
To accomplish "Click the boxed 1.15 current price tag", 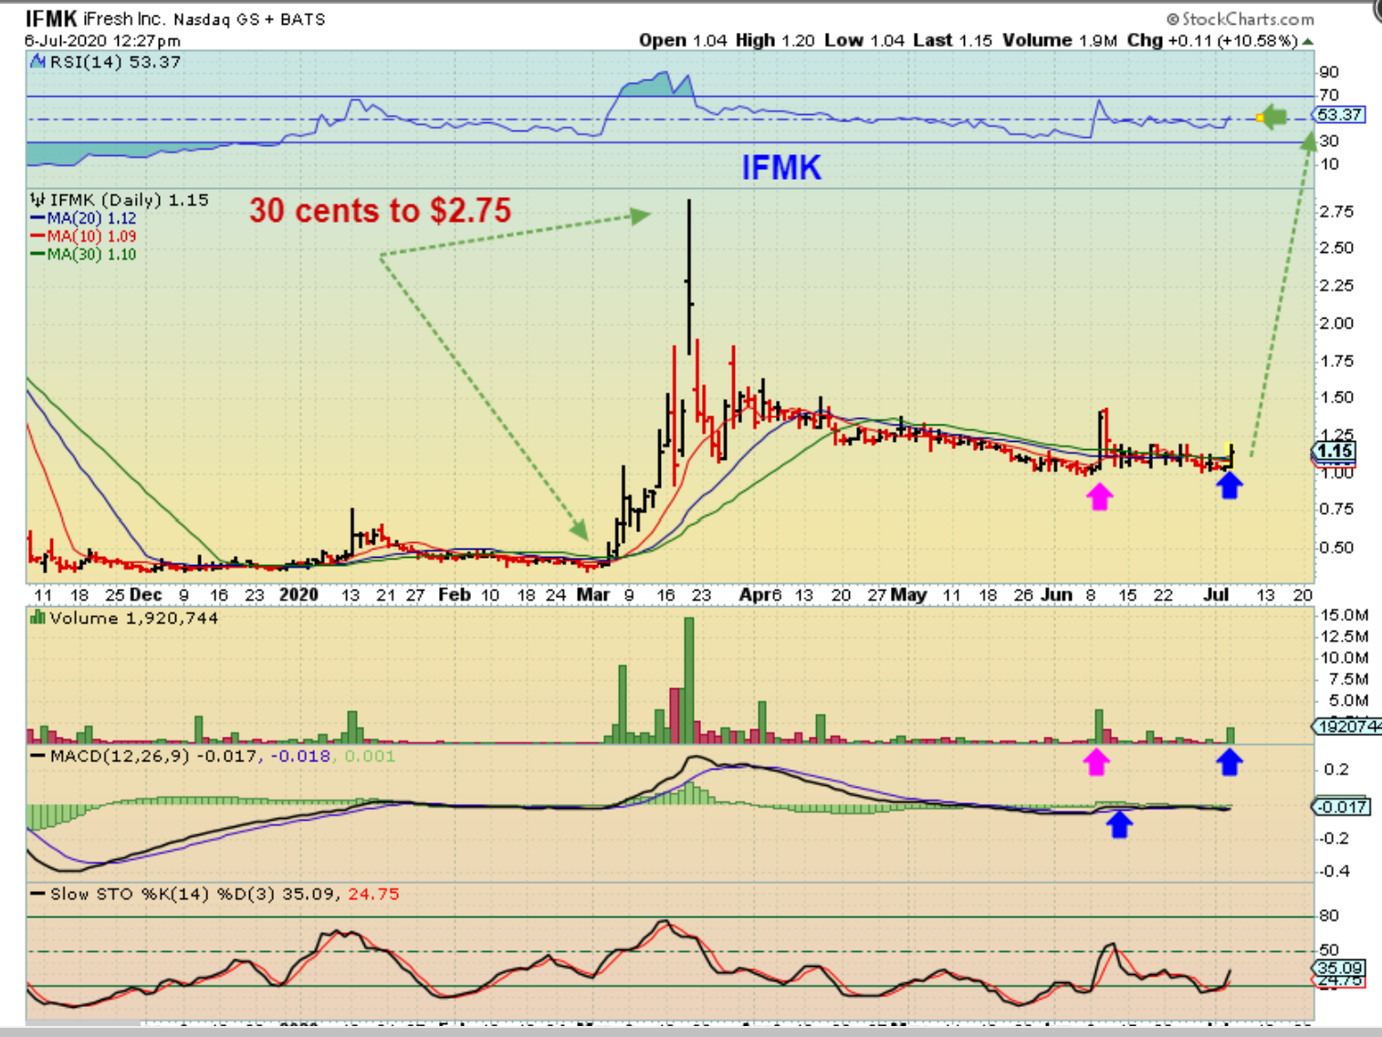I will [1335, 451].
